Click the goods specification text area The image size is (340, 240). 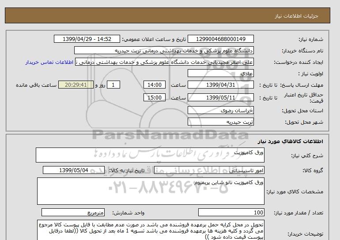pyautogui.click(x=151, y=191)
